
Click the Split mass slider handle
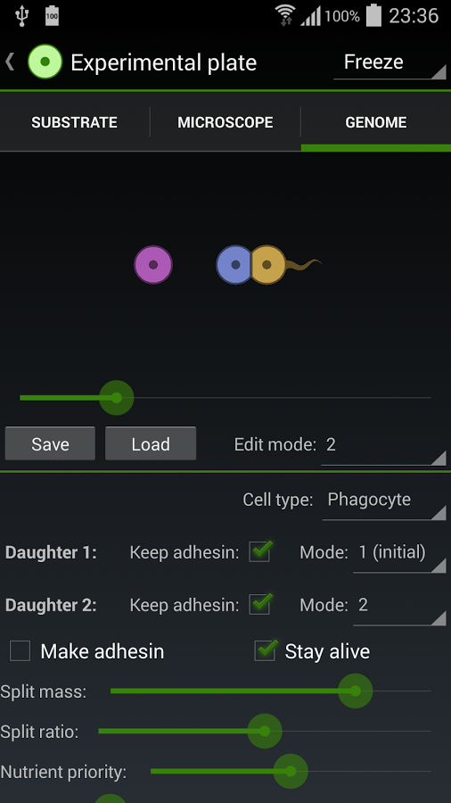click(x=356, y=691)
